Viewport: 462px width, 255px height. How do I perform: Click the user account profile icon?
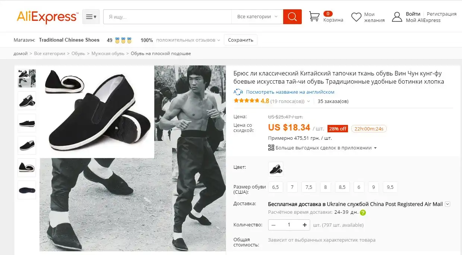tap(397, 17)
